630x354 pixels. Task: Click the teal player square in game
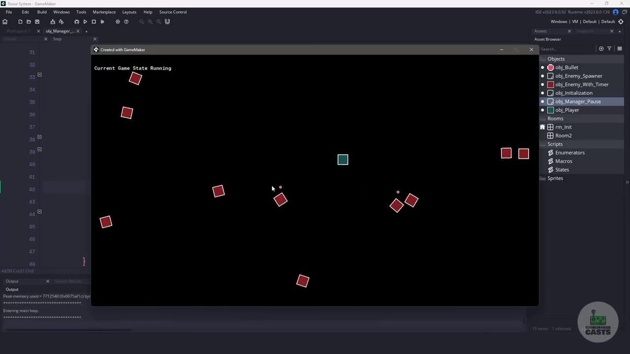[343, 159]
